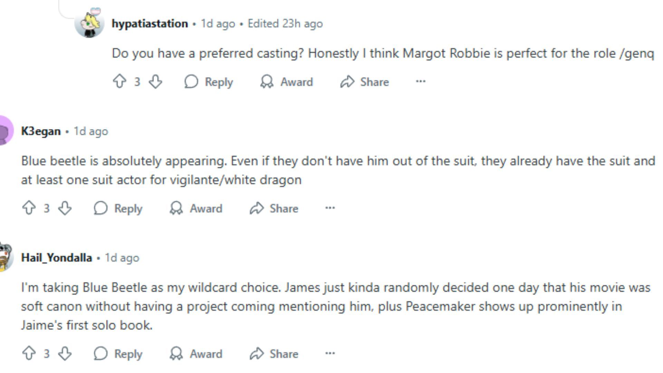Downvote K3egan's comment
663x373 pixels.
click(65, 208)
